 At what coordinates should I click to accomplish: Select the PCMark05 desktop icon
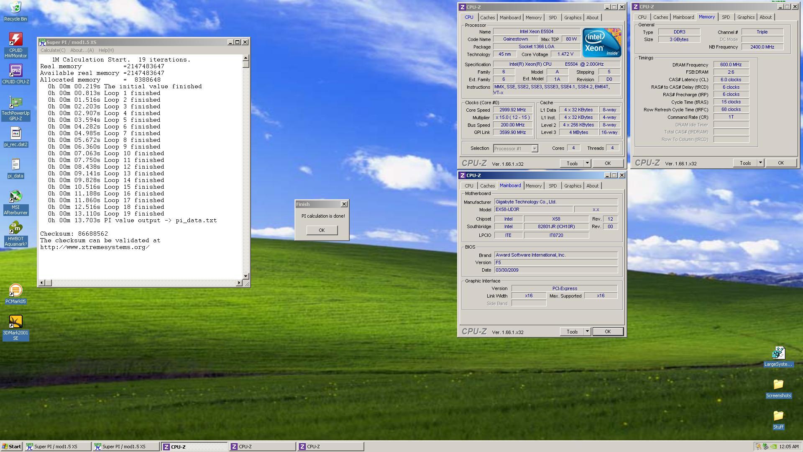click(15, 294)
